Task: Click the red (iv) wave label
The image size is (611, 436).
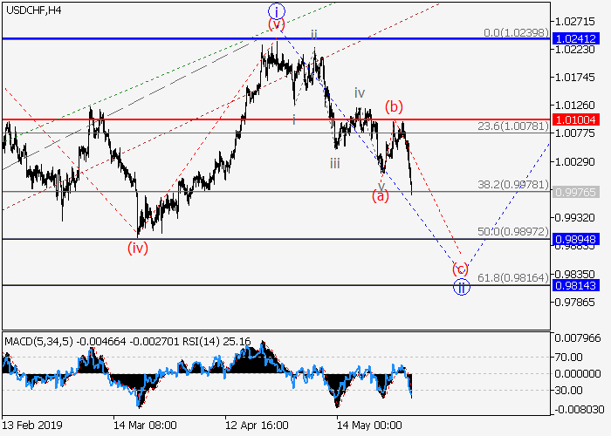Action: [138, 248]
